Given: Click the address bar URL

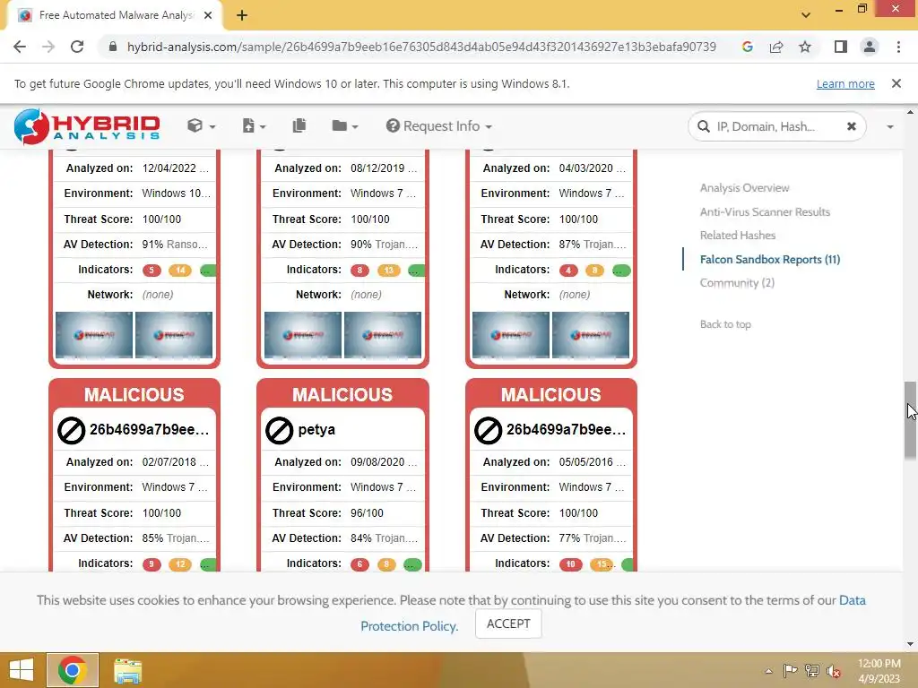Looking at the screenshot, I should [x=421, y=47].
